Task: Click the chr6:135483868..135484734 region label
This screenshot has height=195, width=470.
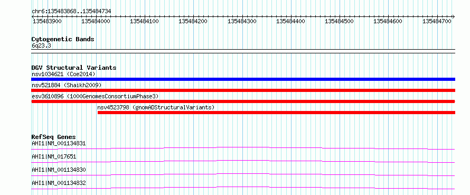Action: (x=71, y=11)
